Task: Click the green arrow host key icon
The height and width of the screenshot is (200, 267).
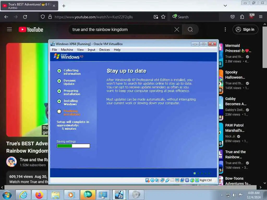Action: click(x=197, y=180)
